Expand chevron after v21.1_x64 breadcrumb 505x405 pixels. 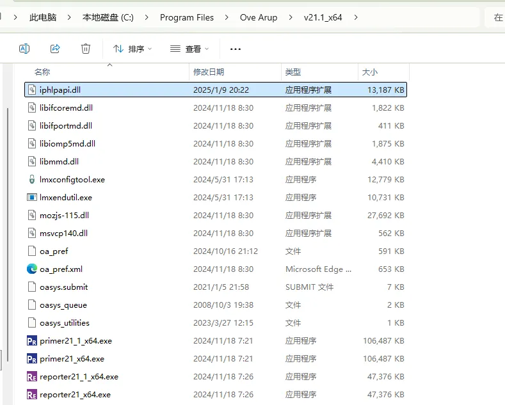[x=356, y=17]
